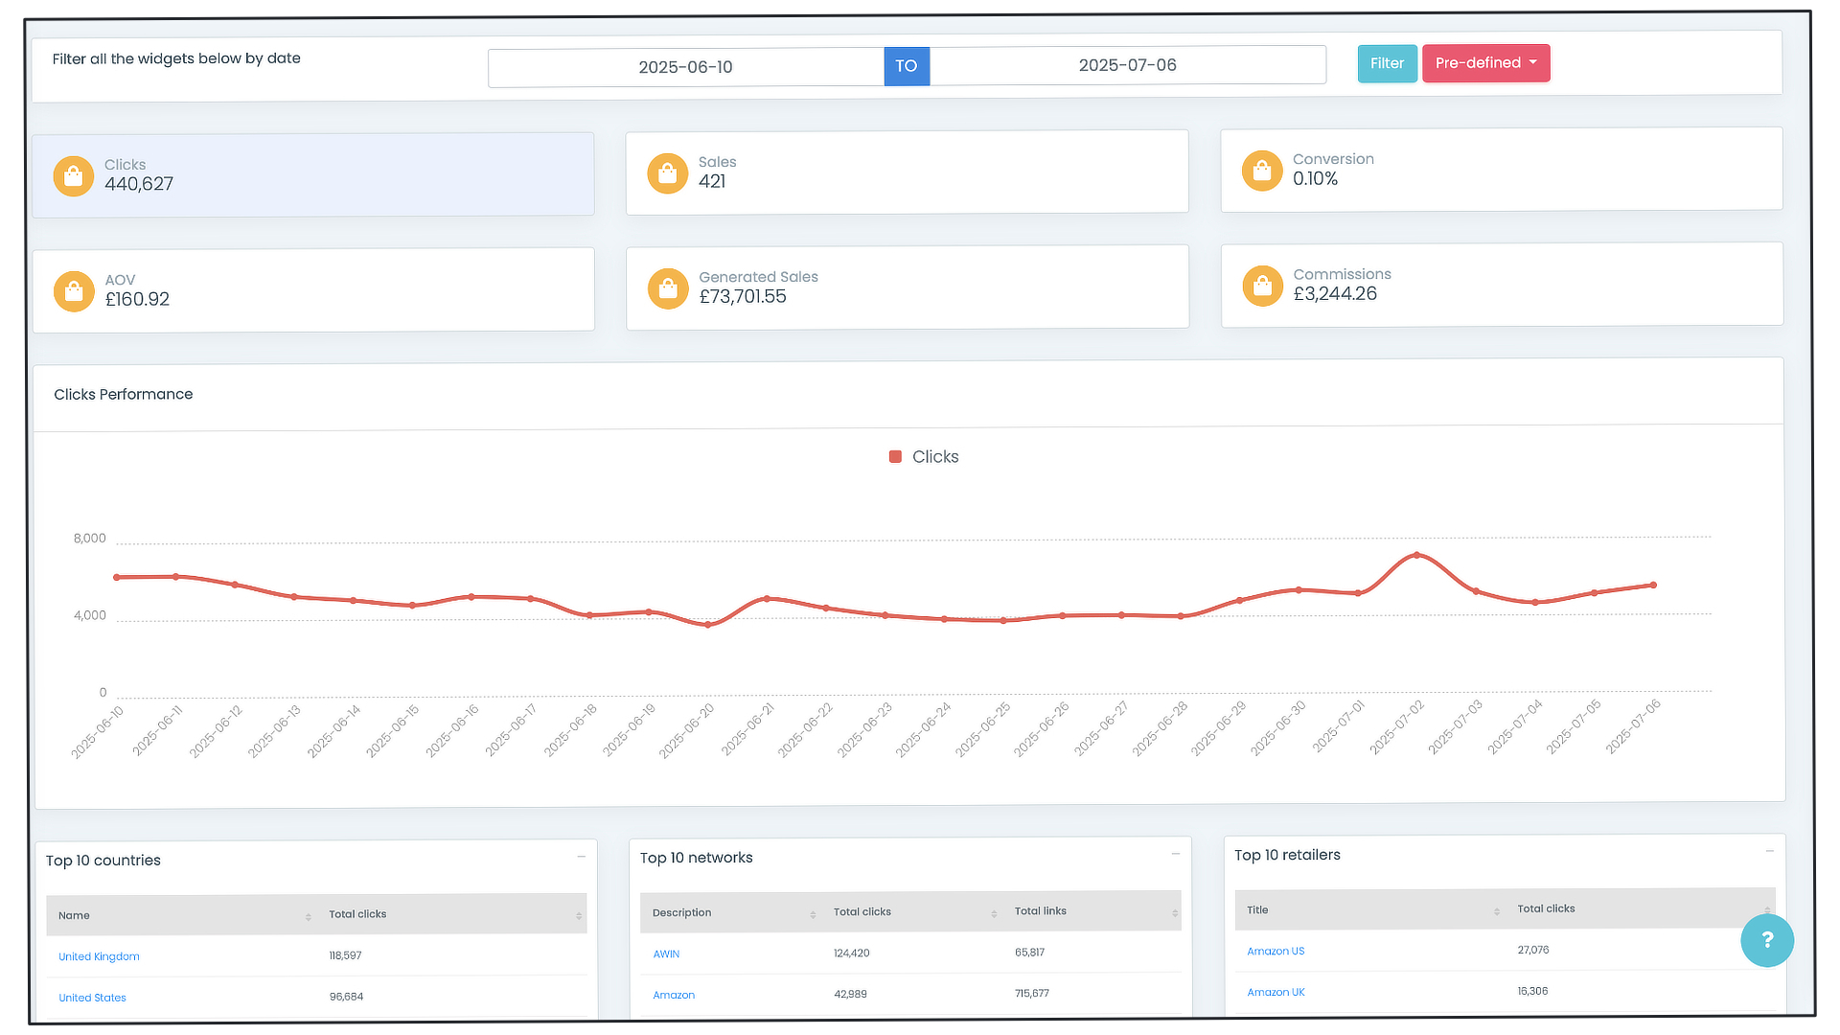Viewport: 1840px width, 1035px height.
Task: Collapse the Top 10 retailers widget
Action: pos(1769,851)
